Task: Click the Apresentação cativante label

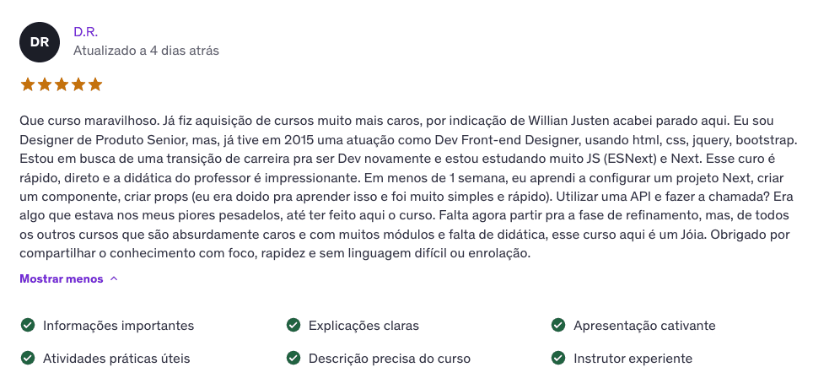Action: (x=644, y=325)
